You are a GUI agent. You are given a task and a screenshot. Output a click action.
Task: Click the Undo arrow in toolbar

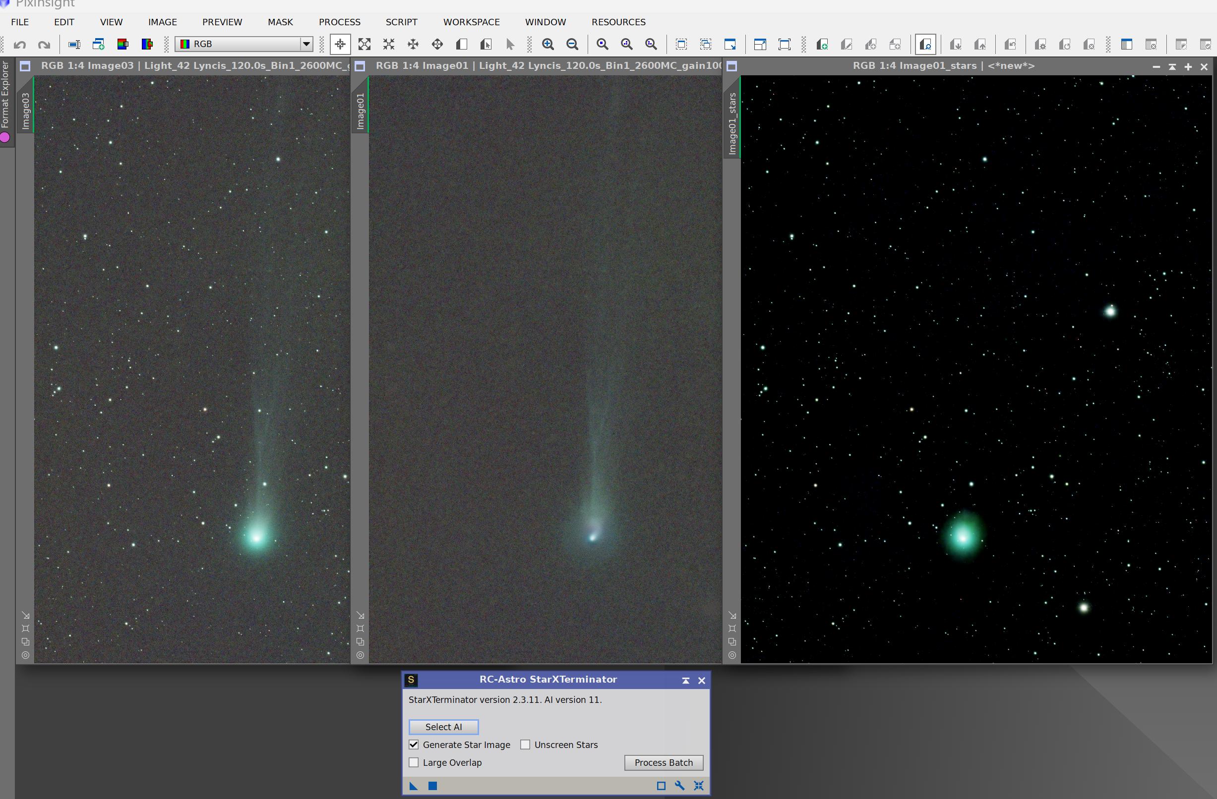(20, 45)
